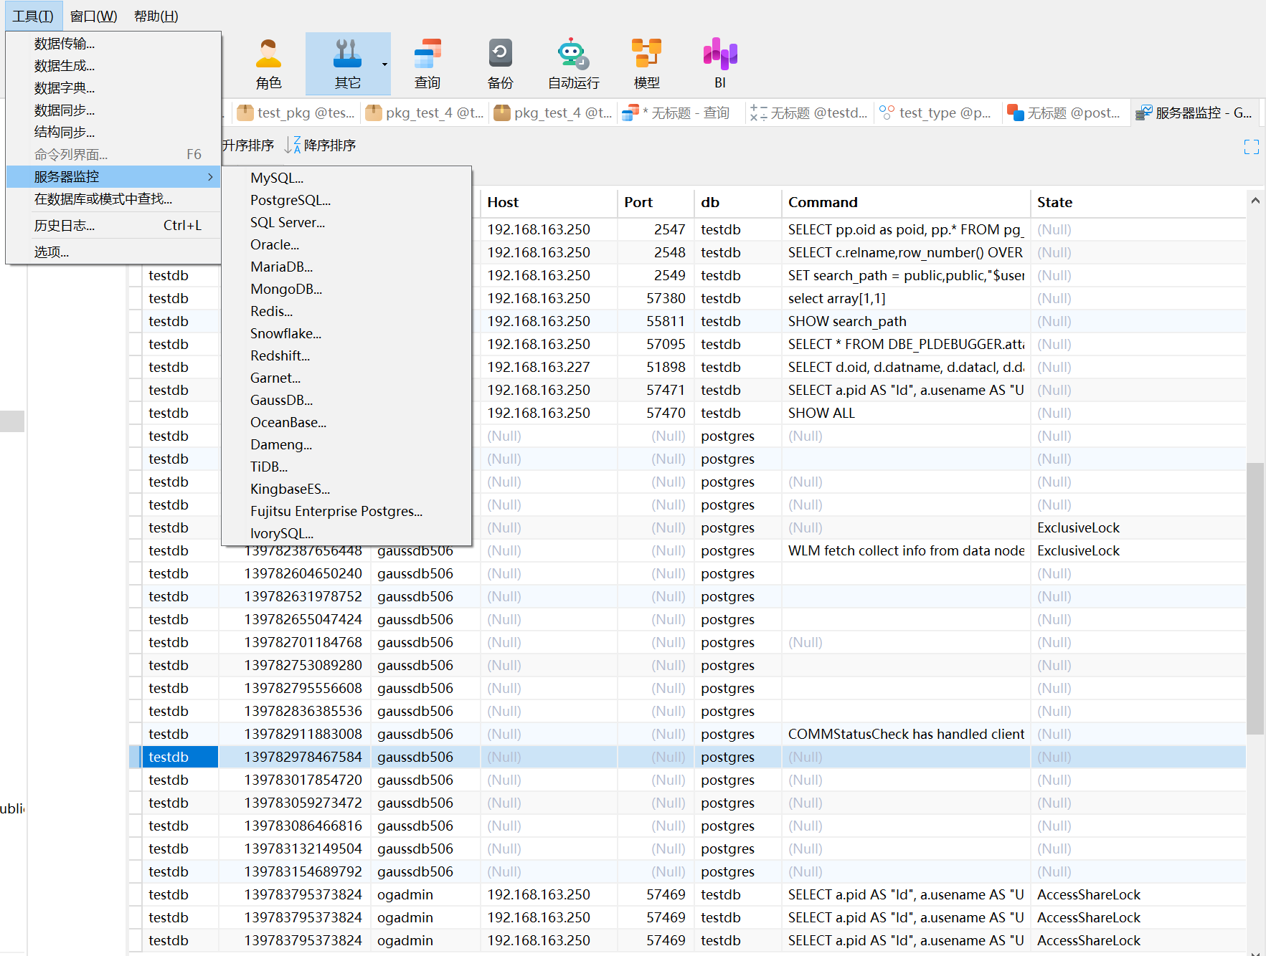Switch to the test_type @p... tab
1266x956 pixels.
click(936, 113)
